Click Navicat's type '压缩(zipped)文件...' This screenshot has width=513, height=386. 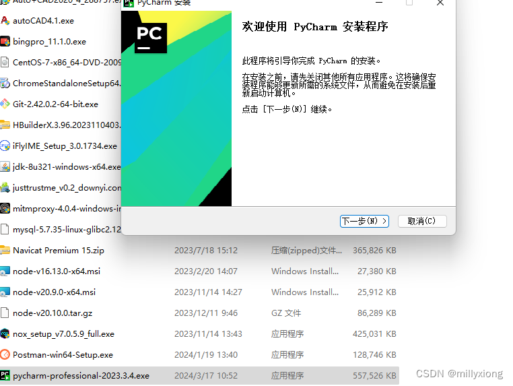point(306,251)
